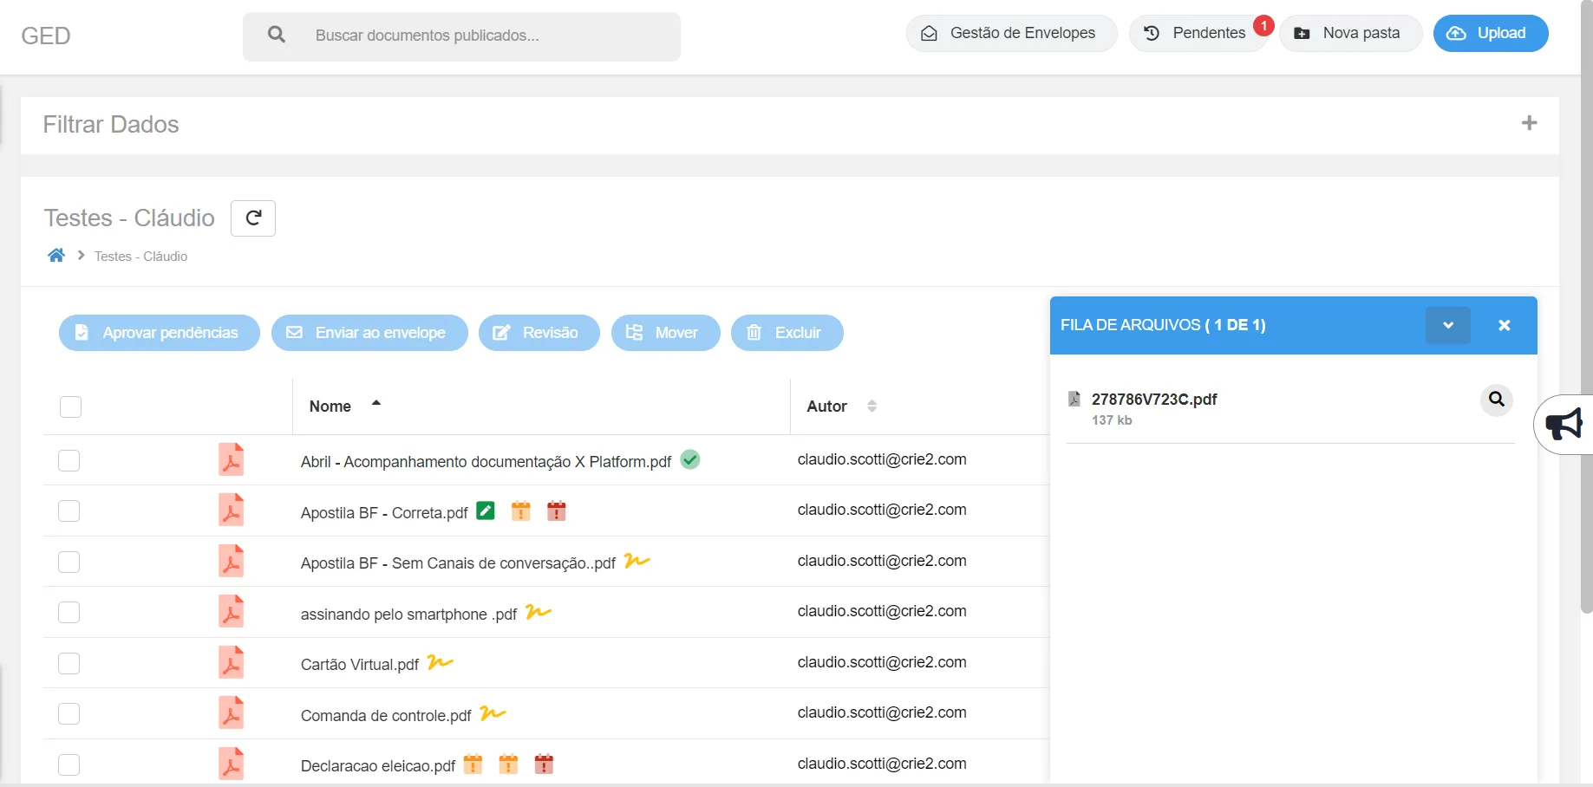Check the box for Cartão Virtual.pdf
The height and width of the screenshot is (787, 1593).
coord(69,663)
